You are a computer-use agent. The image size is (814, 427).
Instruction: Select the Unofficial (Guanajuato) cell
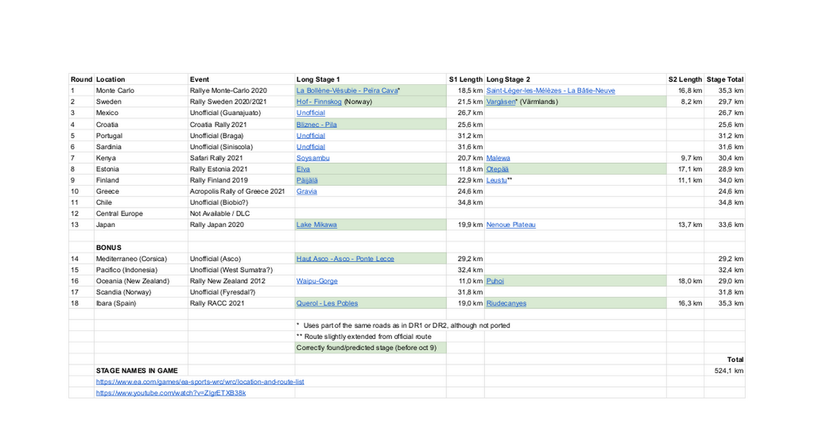coord(241,113)
